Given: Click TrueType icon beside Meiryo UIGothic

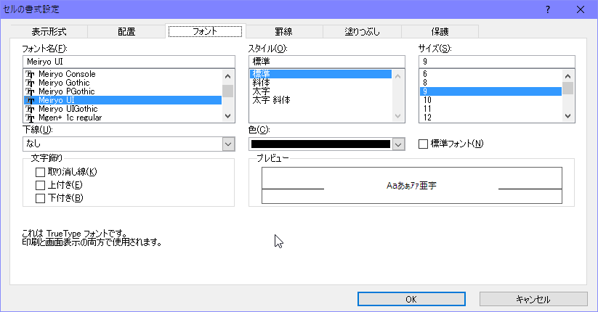Looking at the screenshot, I should pyautogui.click(x=30, y=109).
